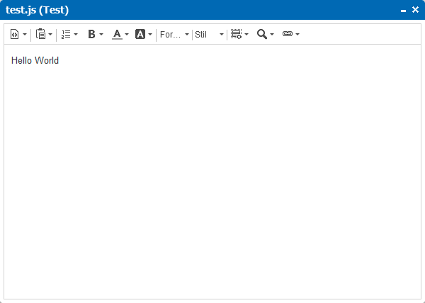Open the Find dropdown arrow
This screenshot has height=303, width=425.
pyautogui.click(x=272, y=35)
